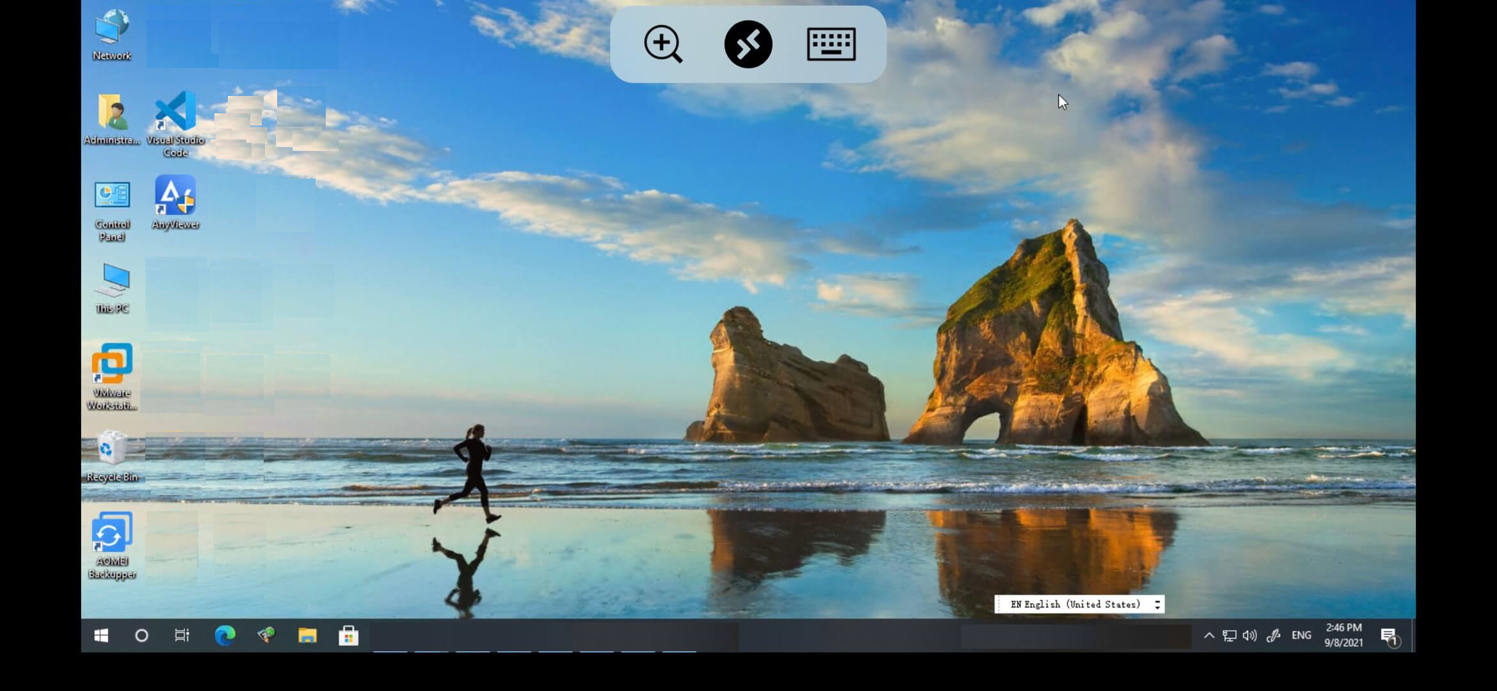Select the Control Panel desktop icon
This screenshot has height=691, width=1497.
[x=112, y=210]
